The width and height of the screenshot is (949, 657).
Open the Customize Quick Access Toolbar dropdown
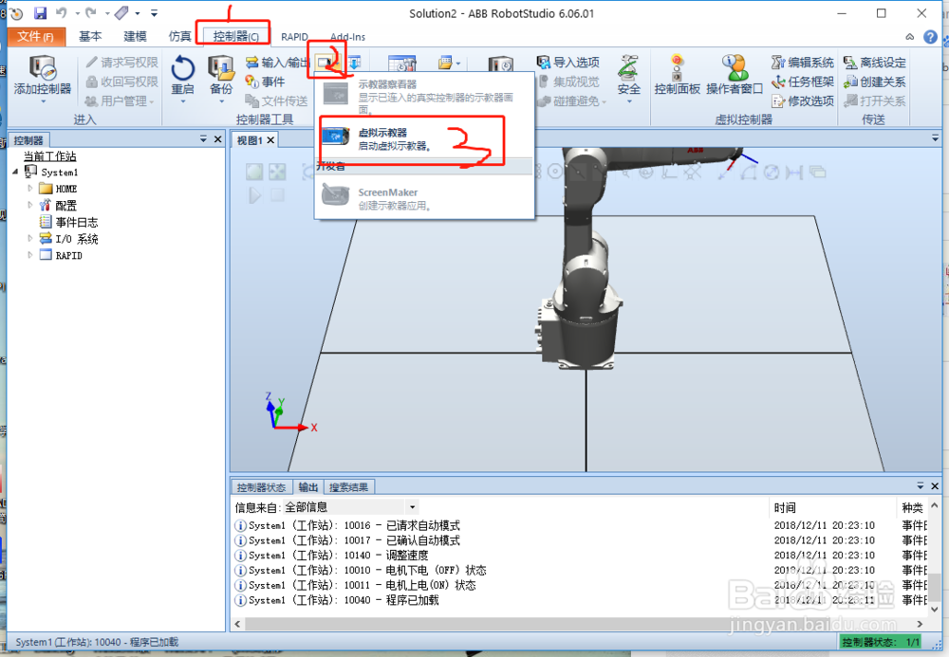(x=155, y=12)
